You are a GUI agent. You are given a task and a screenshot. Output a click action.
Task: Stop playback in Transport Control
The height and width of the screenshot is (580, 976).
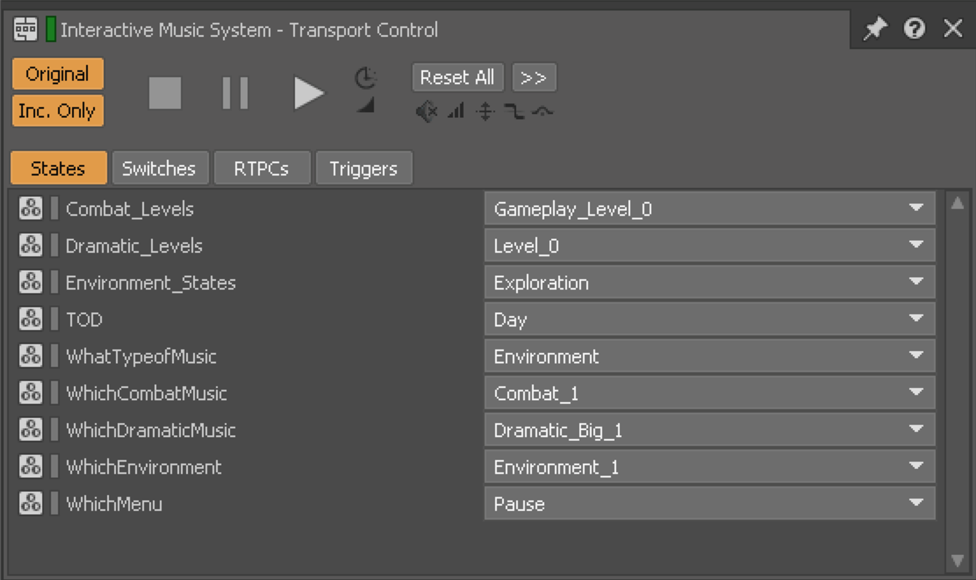[x=165, y=93]
